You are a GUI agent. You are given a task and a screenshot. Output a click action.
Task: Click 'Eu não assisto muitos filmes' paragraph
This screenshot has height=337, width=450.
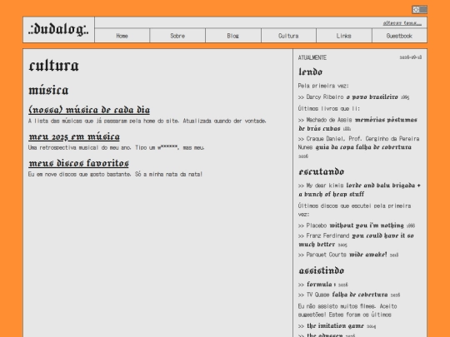click(x=347, y=310)
